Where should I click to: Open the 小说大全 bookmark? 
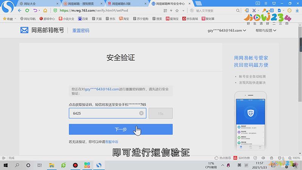[66, 19]
